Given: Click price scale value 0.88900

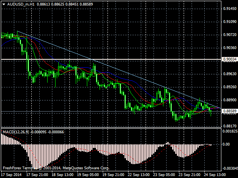Looking at the screenshot, I should tap(230, 100).
